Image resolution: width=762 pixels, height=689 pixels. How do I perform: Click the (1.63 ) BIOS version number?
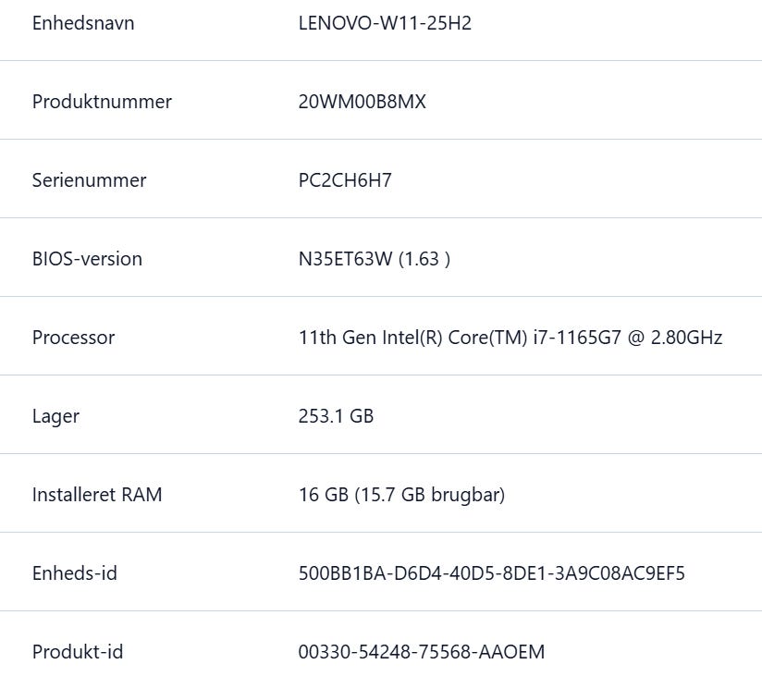pos(424,259)
